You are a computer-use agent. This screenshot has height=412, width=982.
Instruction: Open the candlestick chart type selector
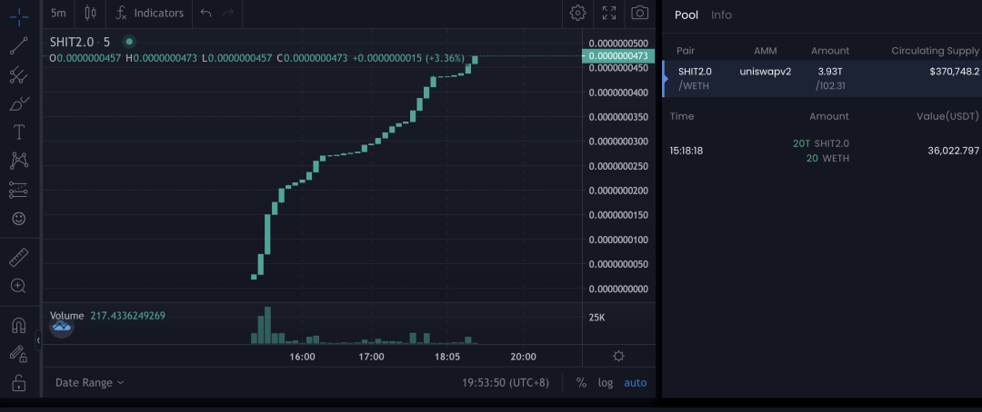point(89,13)
